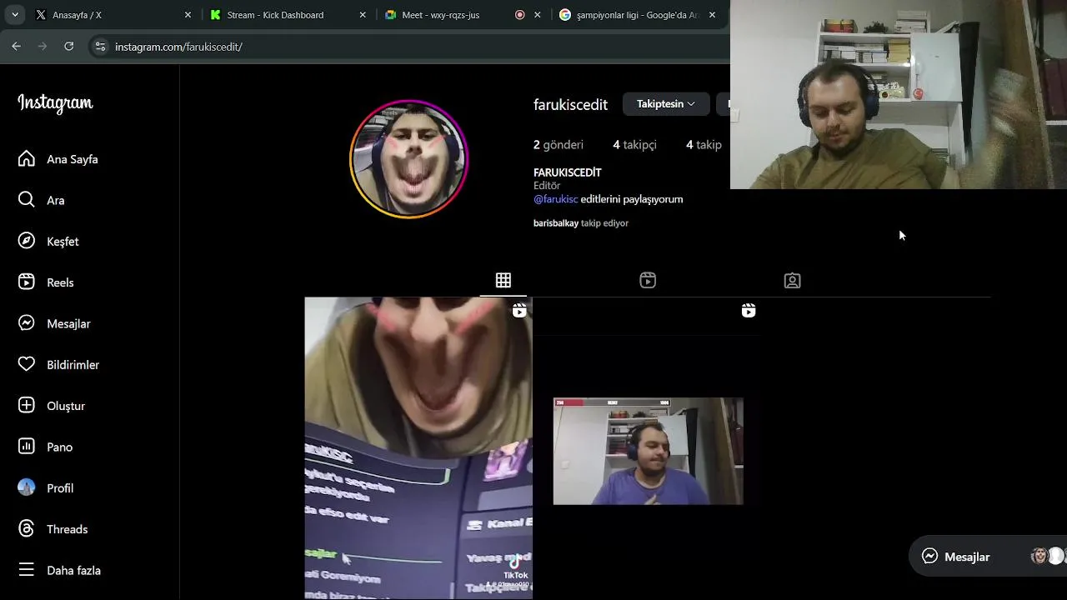Click farukiscedit username heading
The image size is (1067, 600).
pyautogui.click(x=570, y=104)
